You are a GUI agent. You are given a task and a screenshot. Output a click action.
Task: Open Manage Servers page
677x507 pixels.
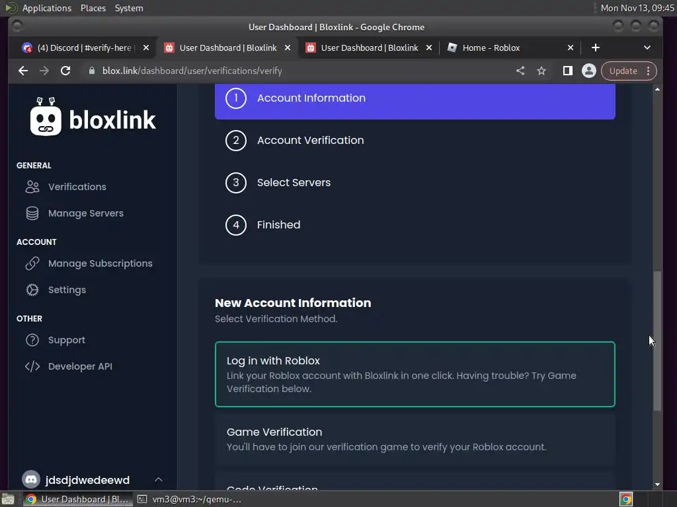pyautogui.click(x=85, y=213)
